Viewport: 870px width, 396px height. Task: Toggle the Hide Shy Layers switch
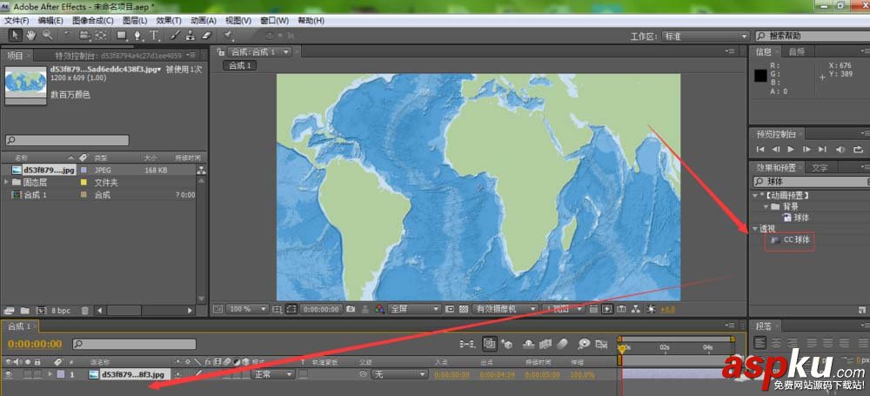click(529, 345)
